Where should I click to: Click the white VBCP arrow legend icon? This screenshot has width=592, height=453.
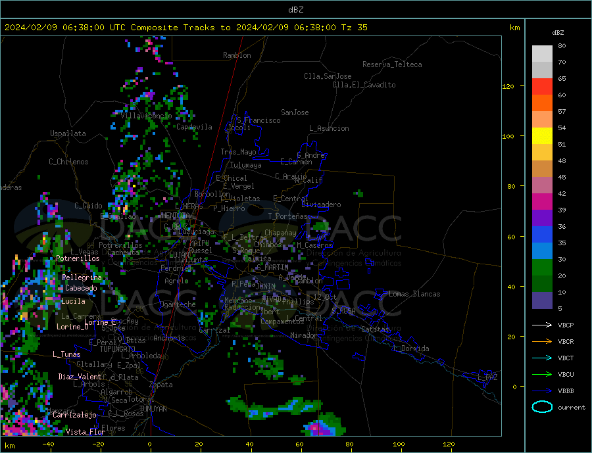[x=542, y=325]
